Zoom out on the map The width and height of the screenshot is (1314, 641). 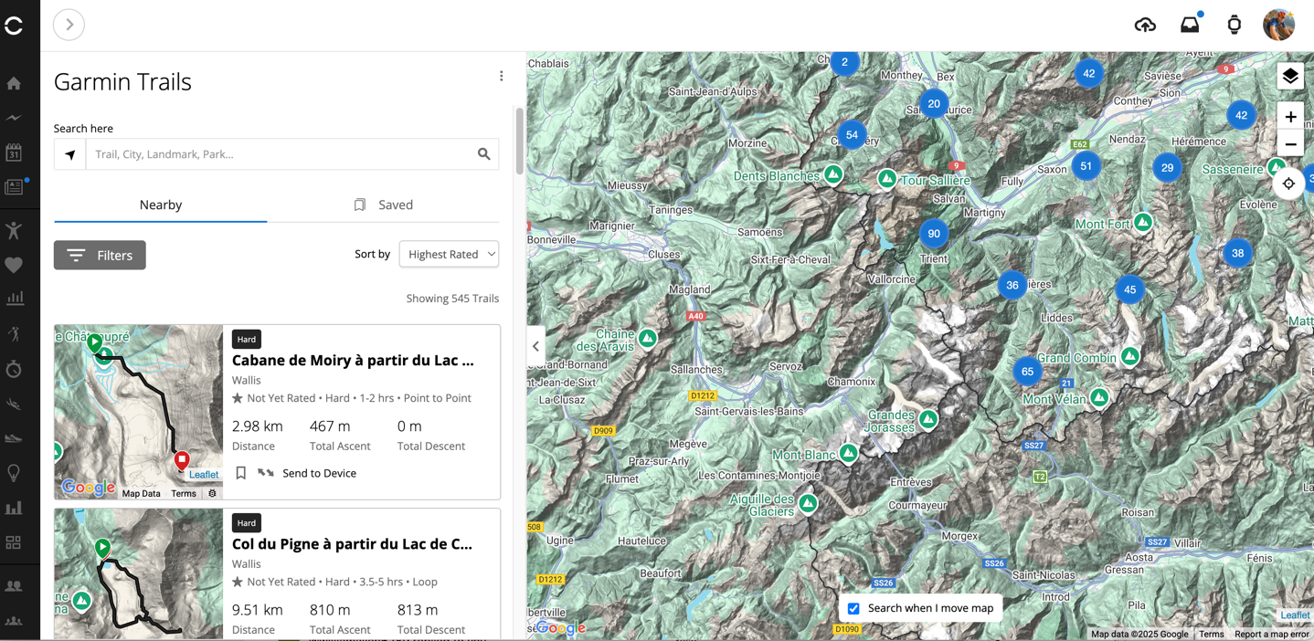[1290, 144]
